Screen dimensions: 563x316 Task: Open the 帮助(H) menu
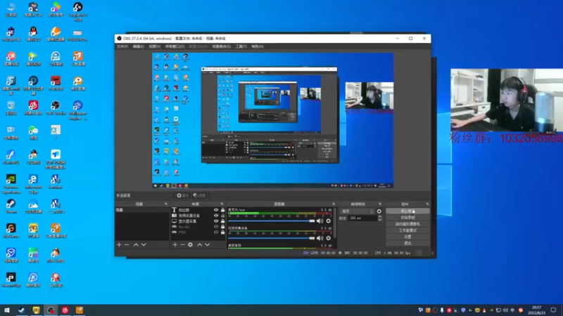click(258, 46)
